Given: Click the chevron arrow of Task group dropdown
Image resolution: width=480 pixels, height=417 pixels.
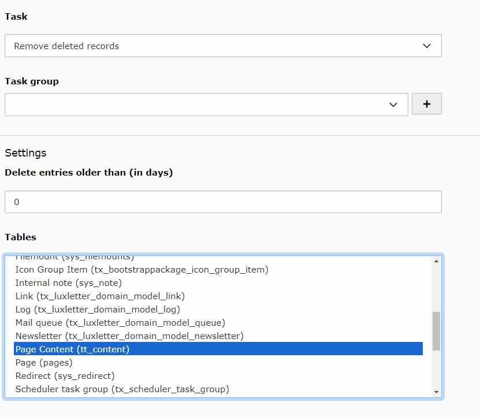Looking at the screenshot, I should [393, 105].
